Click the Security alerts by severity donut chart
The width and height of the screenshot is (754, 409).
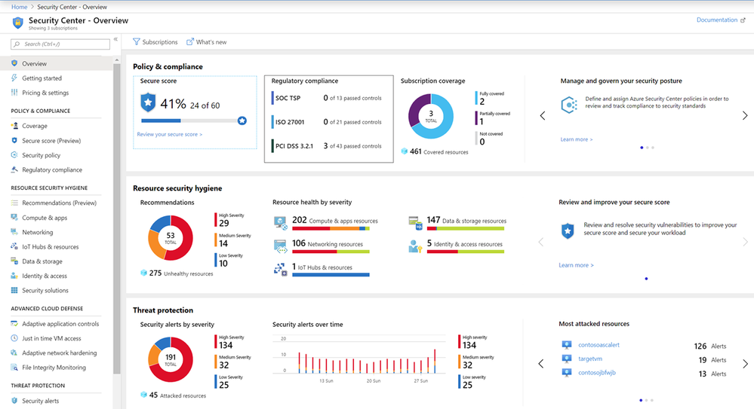(171, 359)
